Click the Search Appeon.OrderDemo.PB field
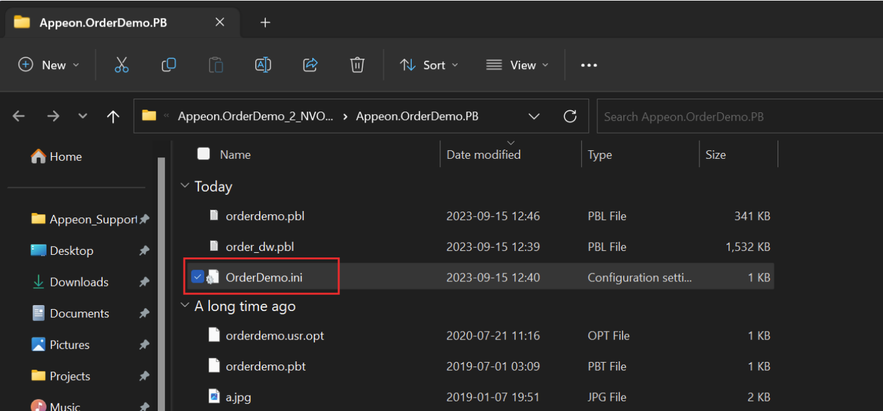 point(739,116)
